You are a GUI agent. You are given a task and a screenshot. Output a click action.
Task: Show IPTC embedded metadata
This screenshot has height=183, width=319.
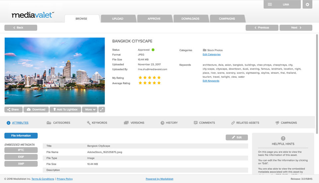coord(21,150)
